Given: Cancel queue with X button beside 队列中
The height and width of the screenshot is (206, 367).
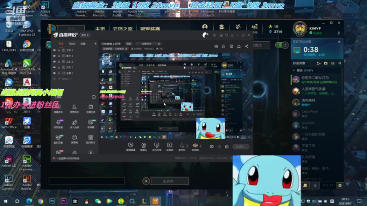Looking at the screenshot, I should pyautogui.click(x=146, y=181).
